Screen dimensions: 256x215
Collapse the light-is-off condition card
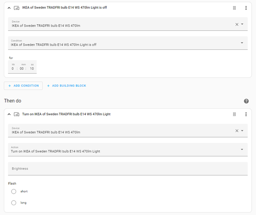coord(9,8)
